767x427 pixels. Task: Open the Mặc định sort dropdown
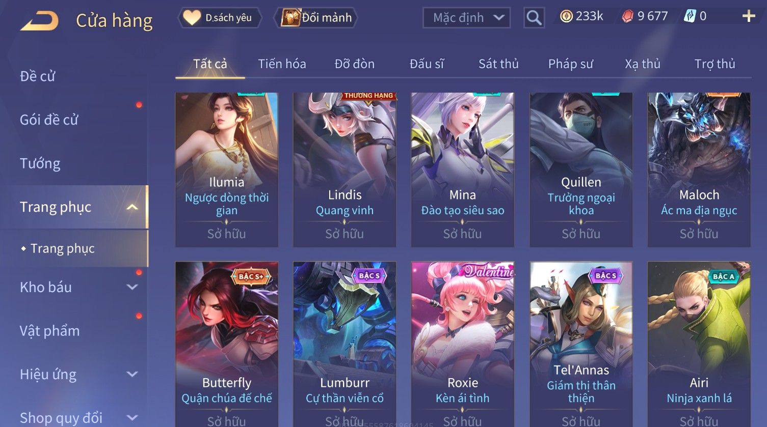tap(466, 18)
